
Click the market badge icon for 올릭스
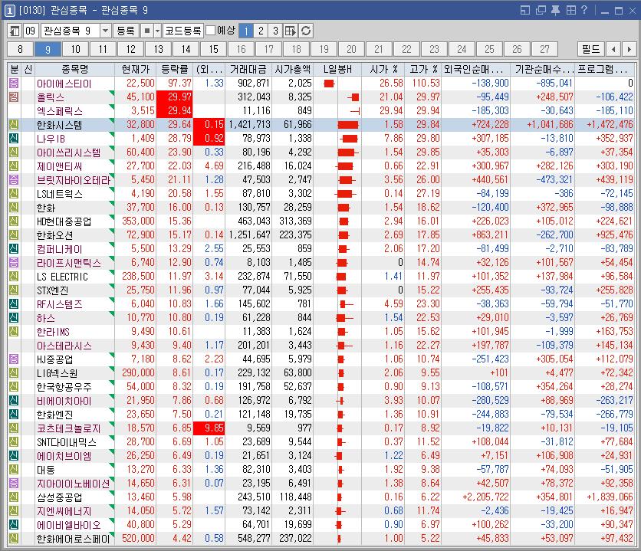point(14,97)
